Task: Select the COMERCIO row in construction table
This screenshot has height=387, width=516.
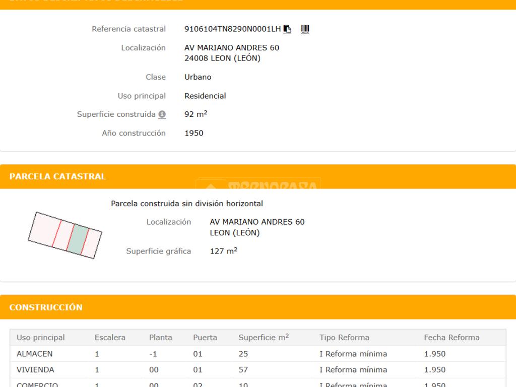Action: point(37,384)
